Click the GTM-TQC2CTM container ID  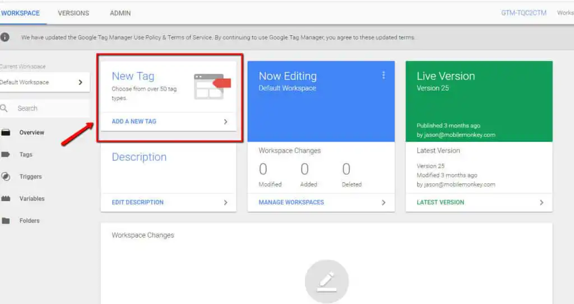coord(524,13)
